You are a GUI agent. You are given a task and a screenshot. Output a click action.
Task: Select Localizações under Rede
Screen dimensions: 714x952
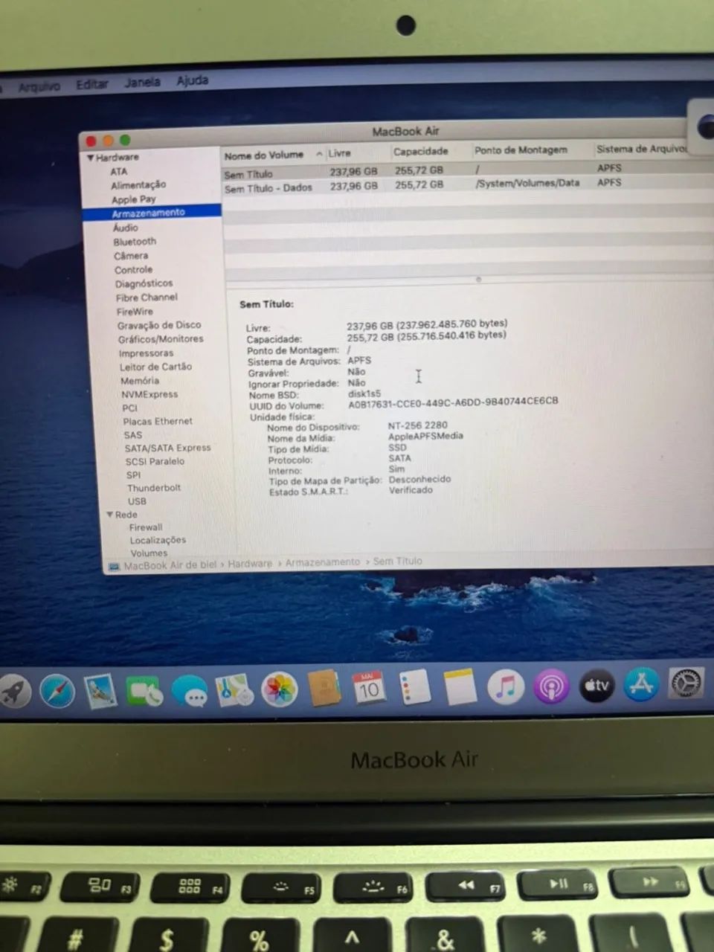[x=158, y=541]
